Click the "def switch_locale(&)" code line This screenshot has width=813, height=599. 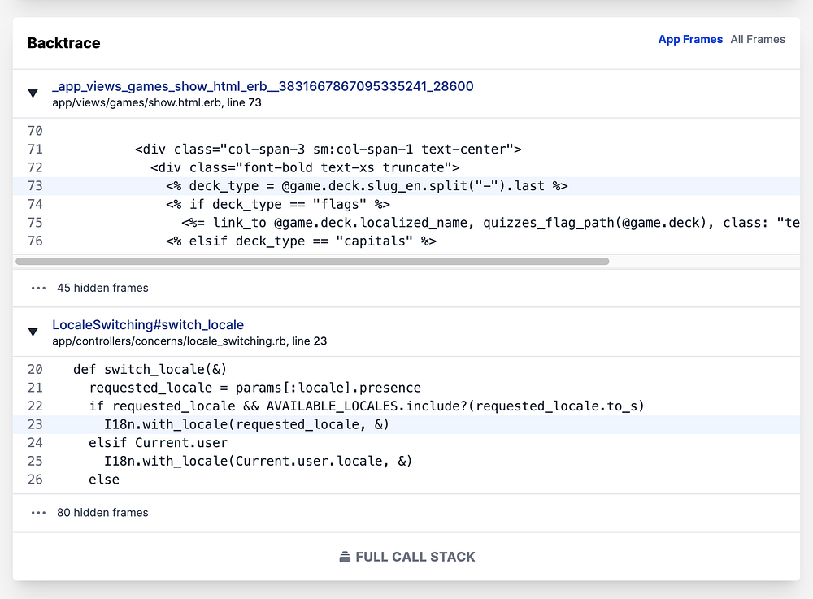coord(150,369)
